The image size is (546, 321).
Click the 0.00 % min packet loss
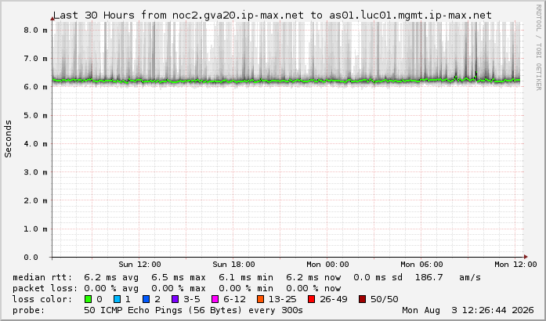(x=246, y=288)
